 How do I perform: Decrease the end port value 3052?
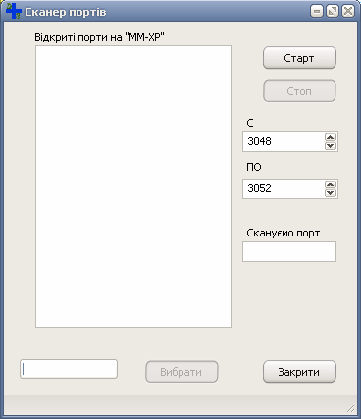pos(331,193)
